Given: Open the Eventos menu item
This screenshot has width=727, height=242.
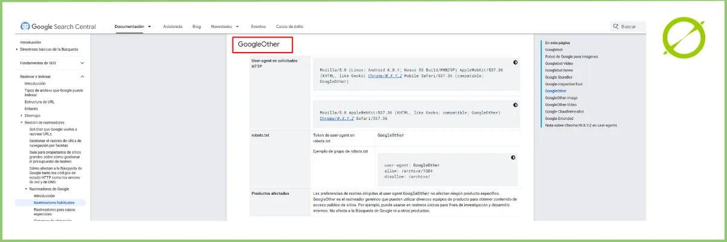Looking at the screenshot, I should tap(258, 27).
